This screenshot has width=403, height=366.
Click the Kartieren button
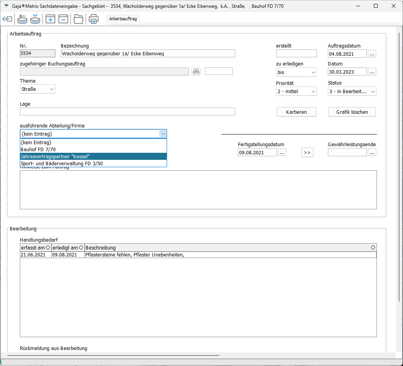(x=296, y=112)
